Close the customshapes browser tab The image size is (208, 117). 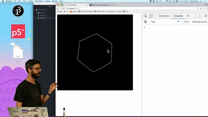click(87, 5)
